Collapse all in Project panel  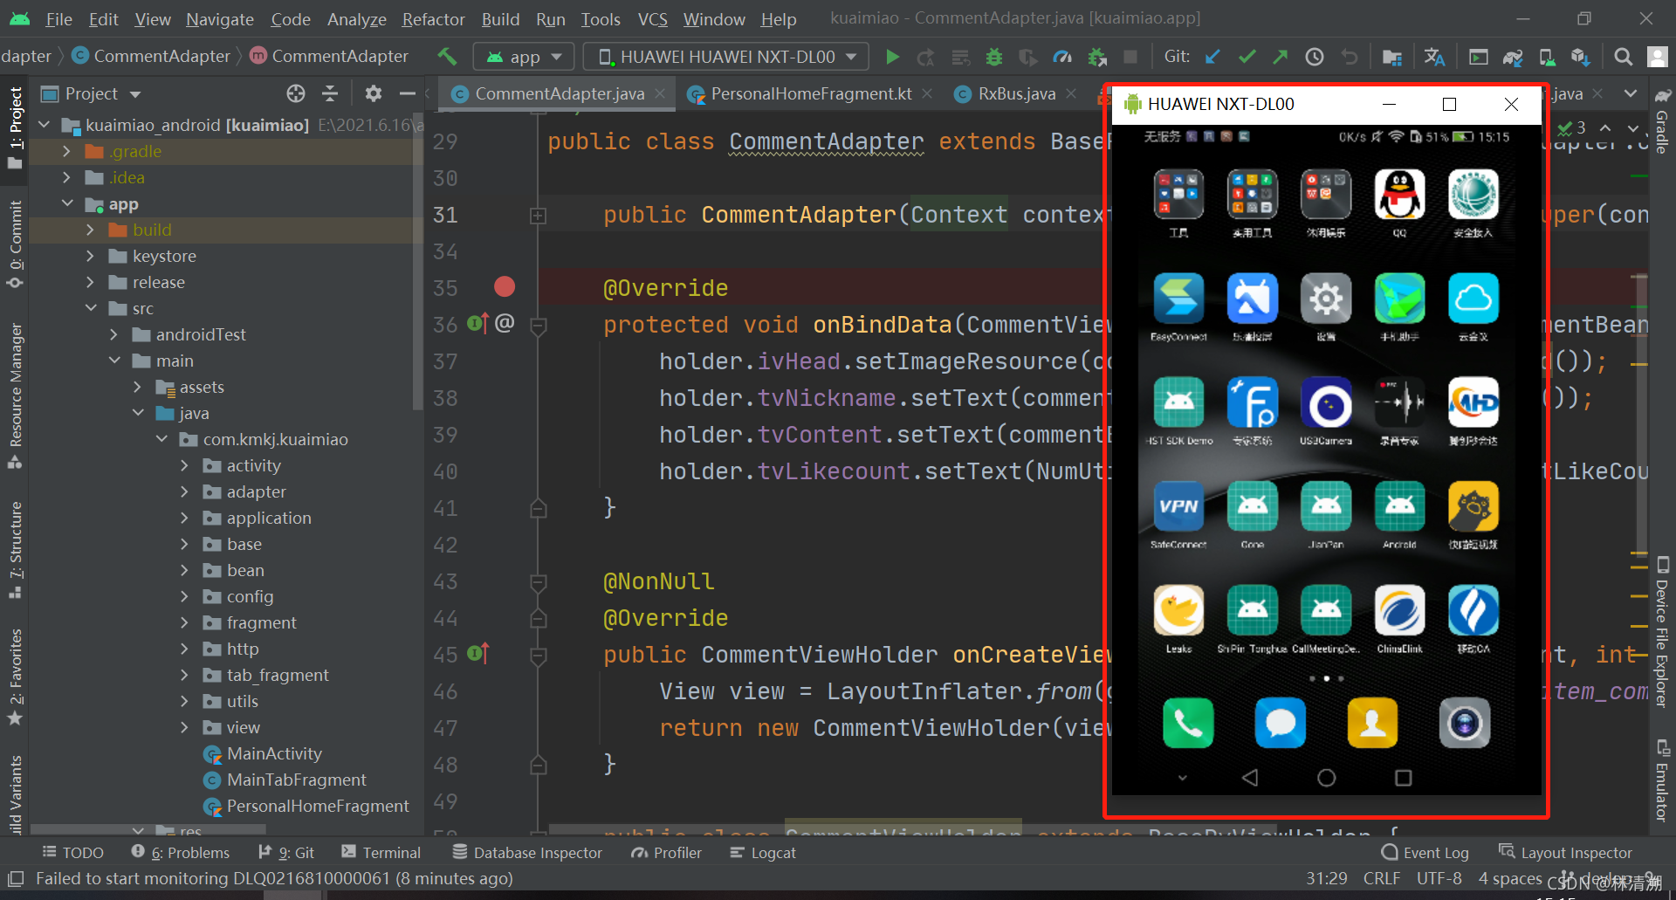point(330,93)
